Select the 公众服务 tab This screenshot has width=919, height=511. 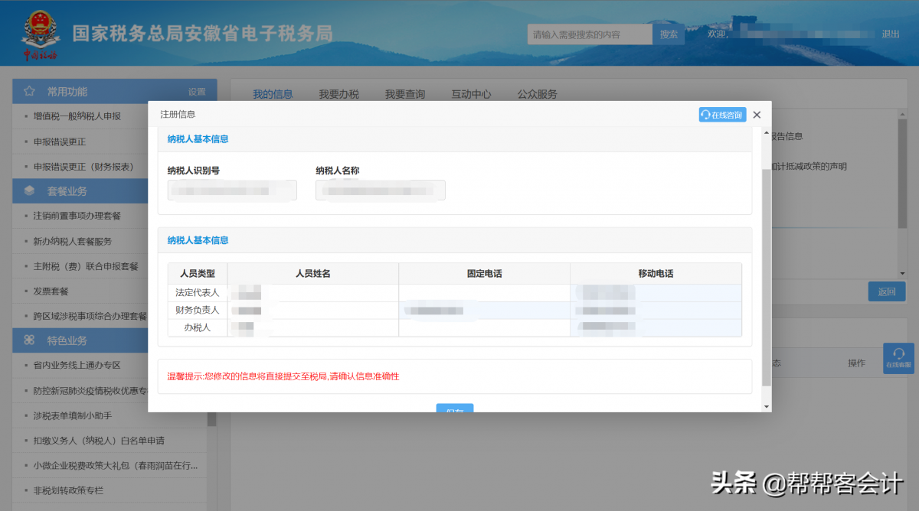[537, 94]
